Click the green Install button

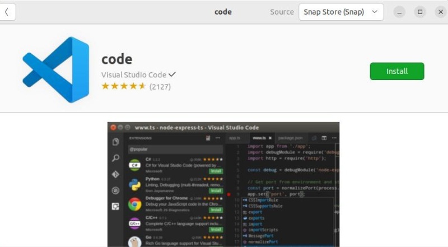(397, 71)
